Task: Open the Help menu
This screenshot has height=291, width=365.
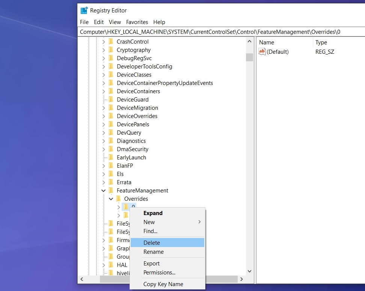Action: (x=159, y=22)
